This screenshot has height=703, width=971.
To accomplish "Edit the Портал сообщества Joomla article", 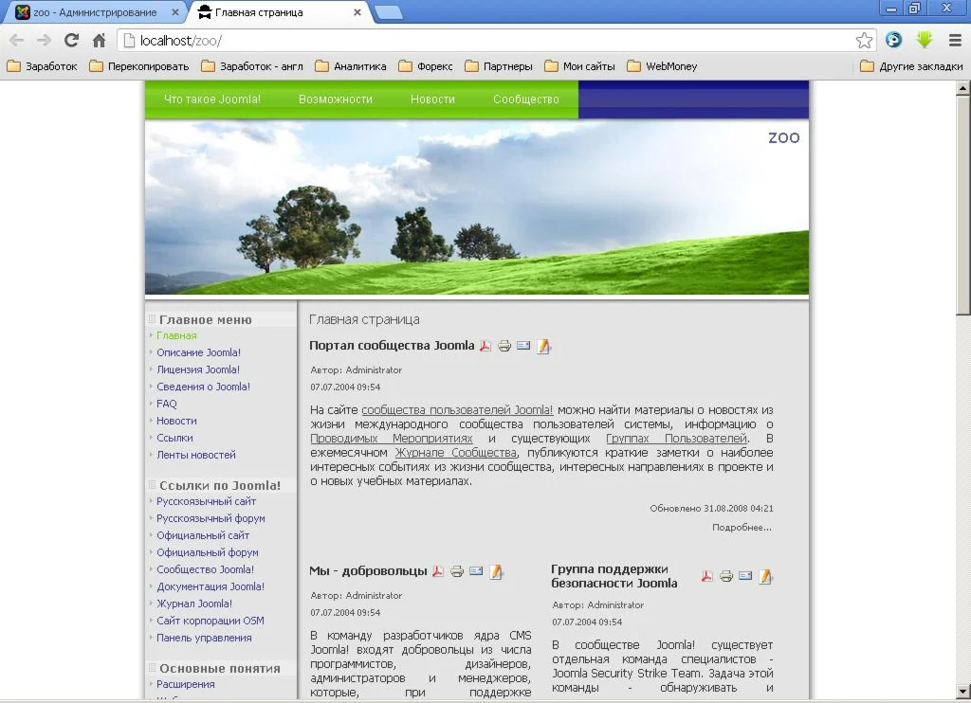I will pos(543,346).
